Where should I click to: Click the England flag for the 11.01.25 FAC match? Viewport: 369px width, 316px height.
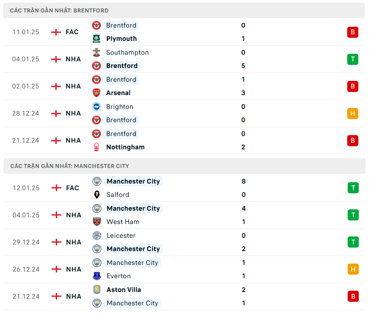[56, 32]
